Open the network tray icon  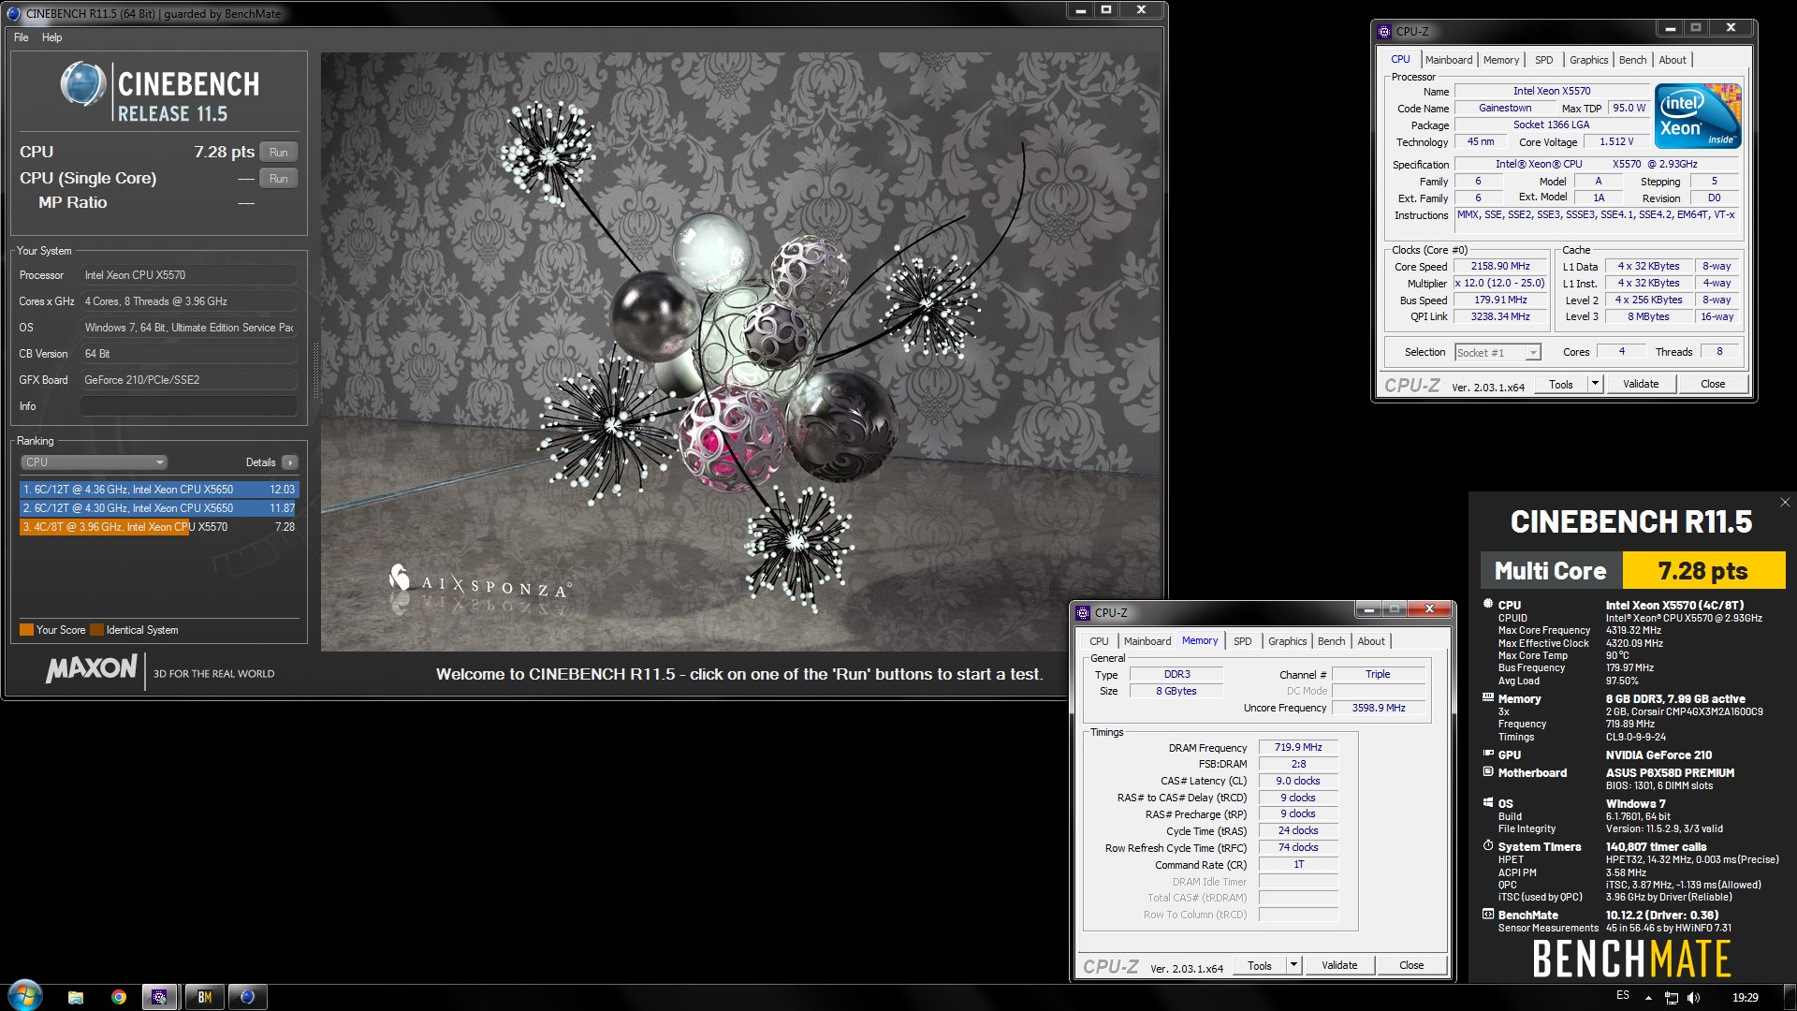(1672, 998)
